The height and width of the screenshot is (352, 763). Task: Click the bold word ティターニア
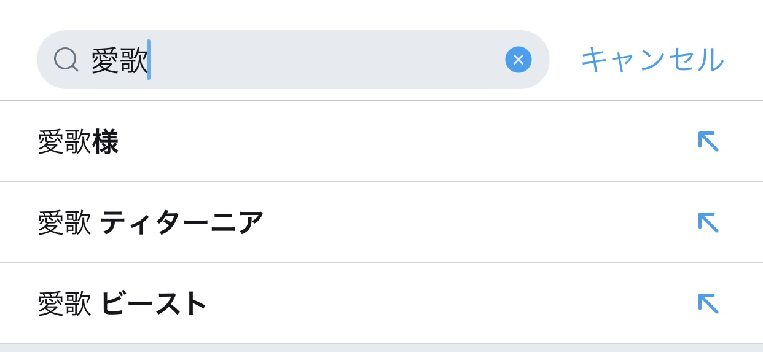click(182, 222)
